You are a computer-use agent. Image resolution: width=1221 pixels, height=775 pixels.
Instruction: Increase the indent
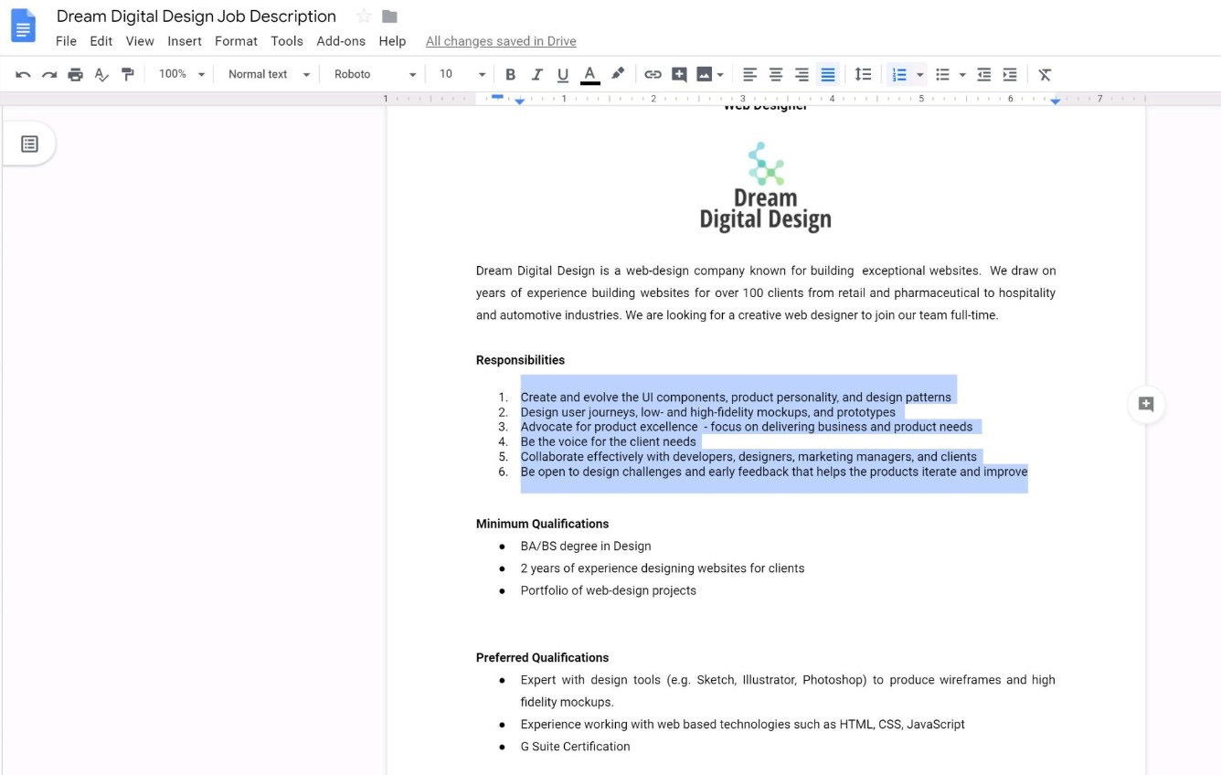(x=1010, y=75)
